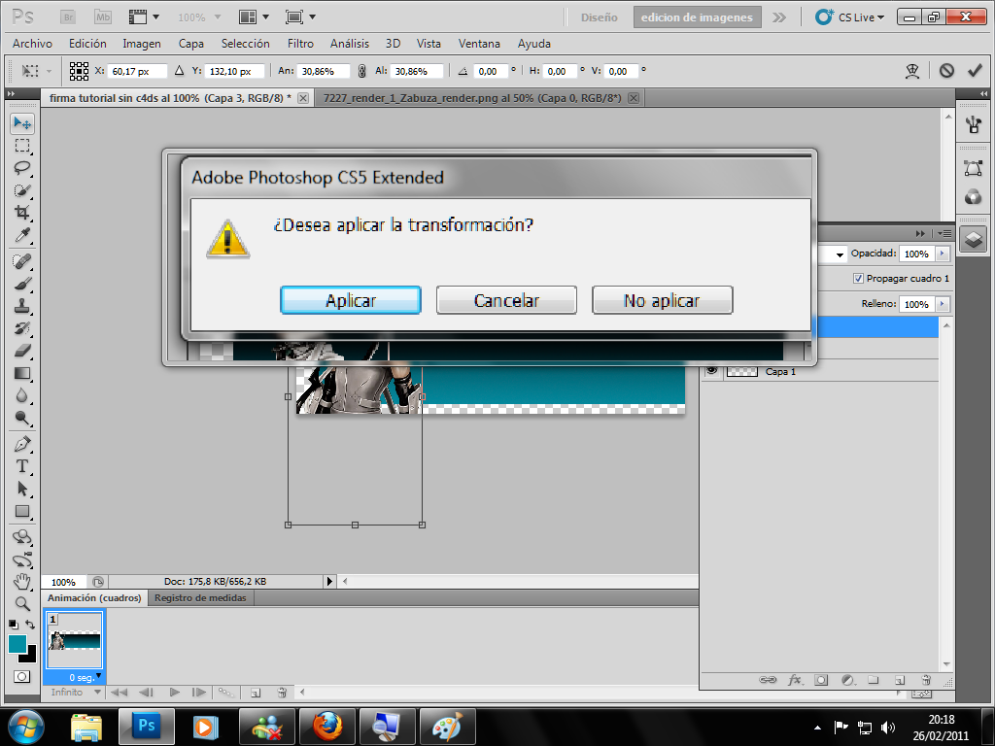Screen dimensions: 995x746
Task: Play the animation
Action: click(175, 692)
